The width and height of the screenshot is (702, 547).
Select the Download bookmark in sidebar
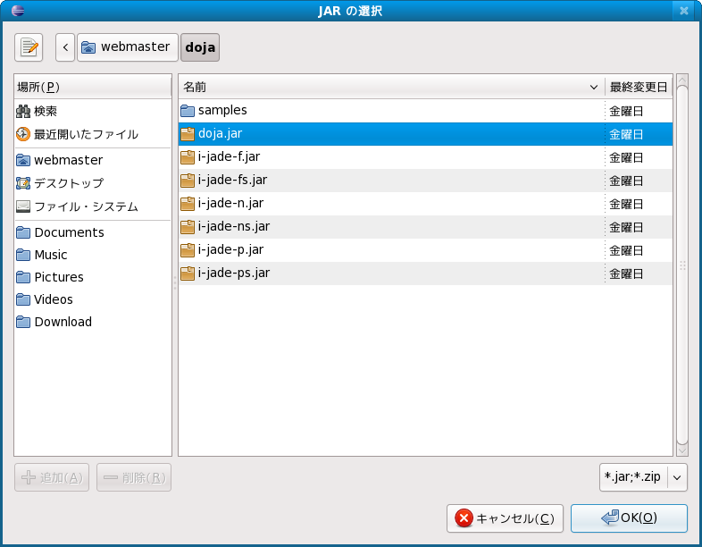[63, 322]
